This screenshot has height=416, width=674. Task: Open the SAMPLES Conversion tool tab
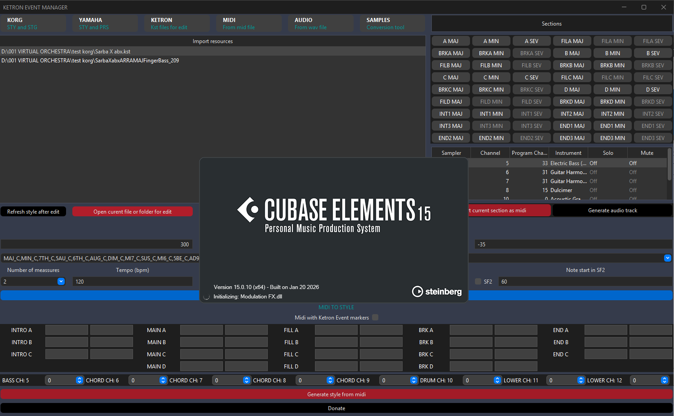[x=392, y=23]
